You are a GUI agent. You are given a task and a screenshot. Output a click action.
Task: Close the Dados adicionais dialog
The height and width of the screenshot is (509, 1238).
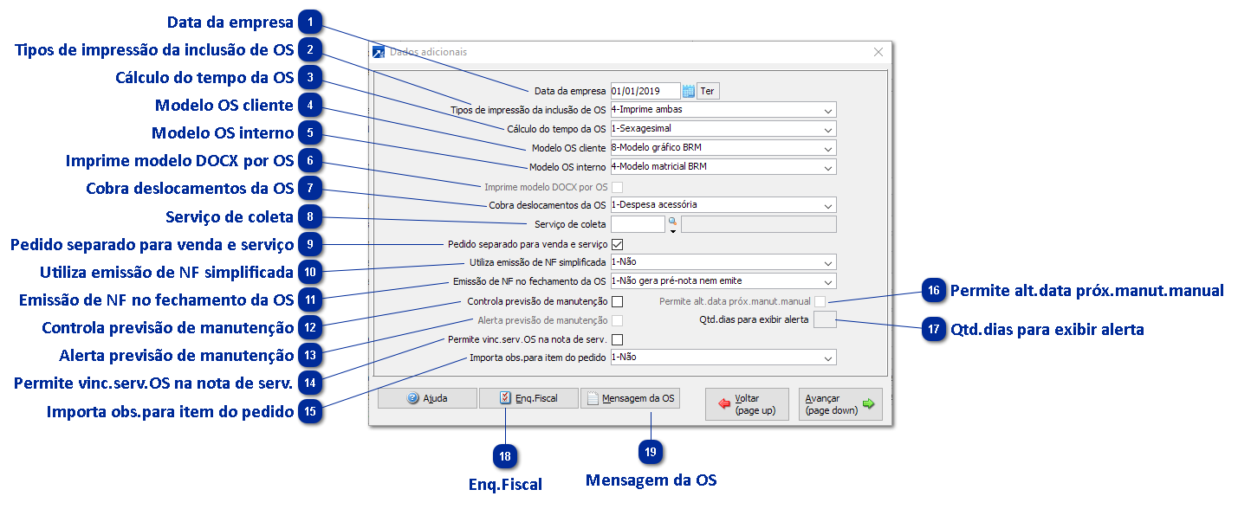pos(878,52)
